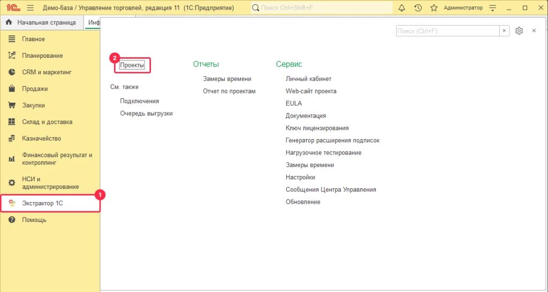Open the history clock icon
This screenshot has height=292, width=548.
coord(418,8)
